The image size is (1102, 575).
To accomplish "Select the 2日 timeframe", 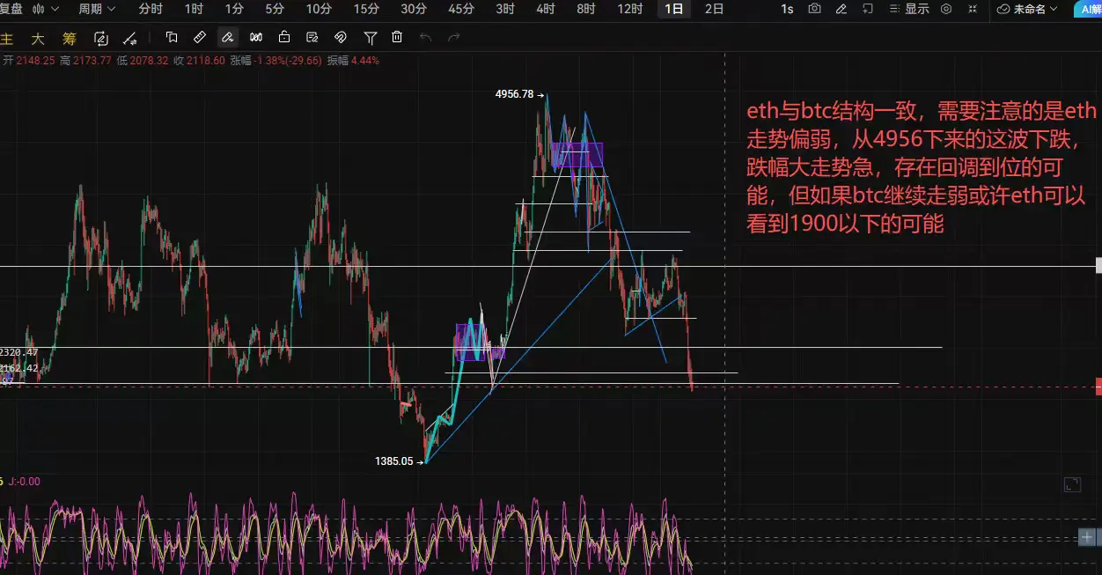I will pyautogui.click(x=715, y=9).
